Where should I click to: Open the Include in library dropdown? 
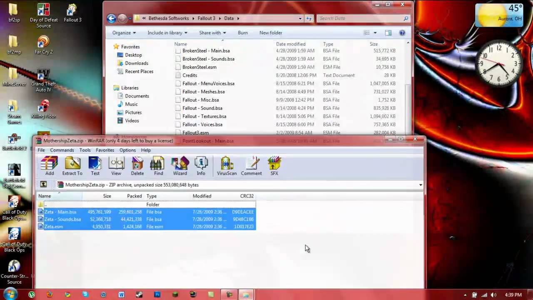(167, 32)
